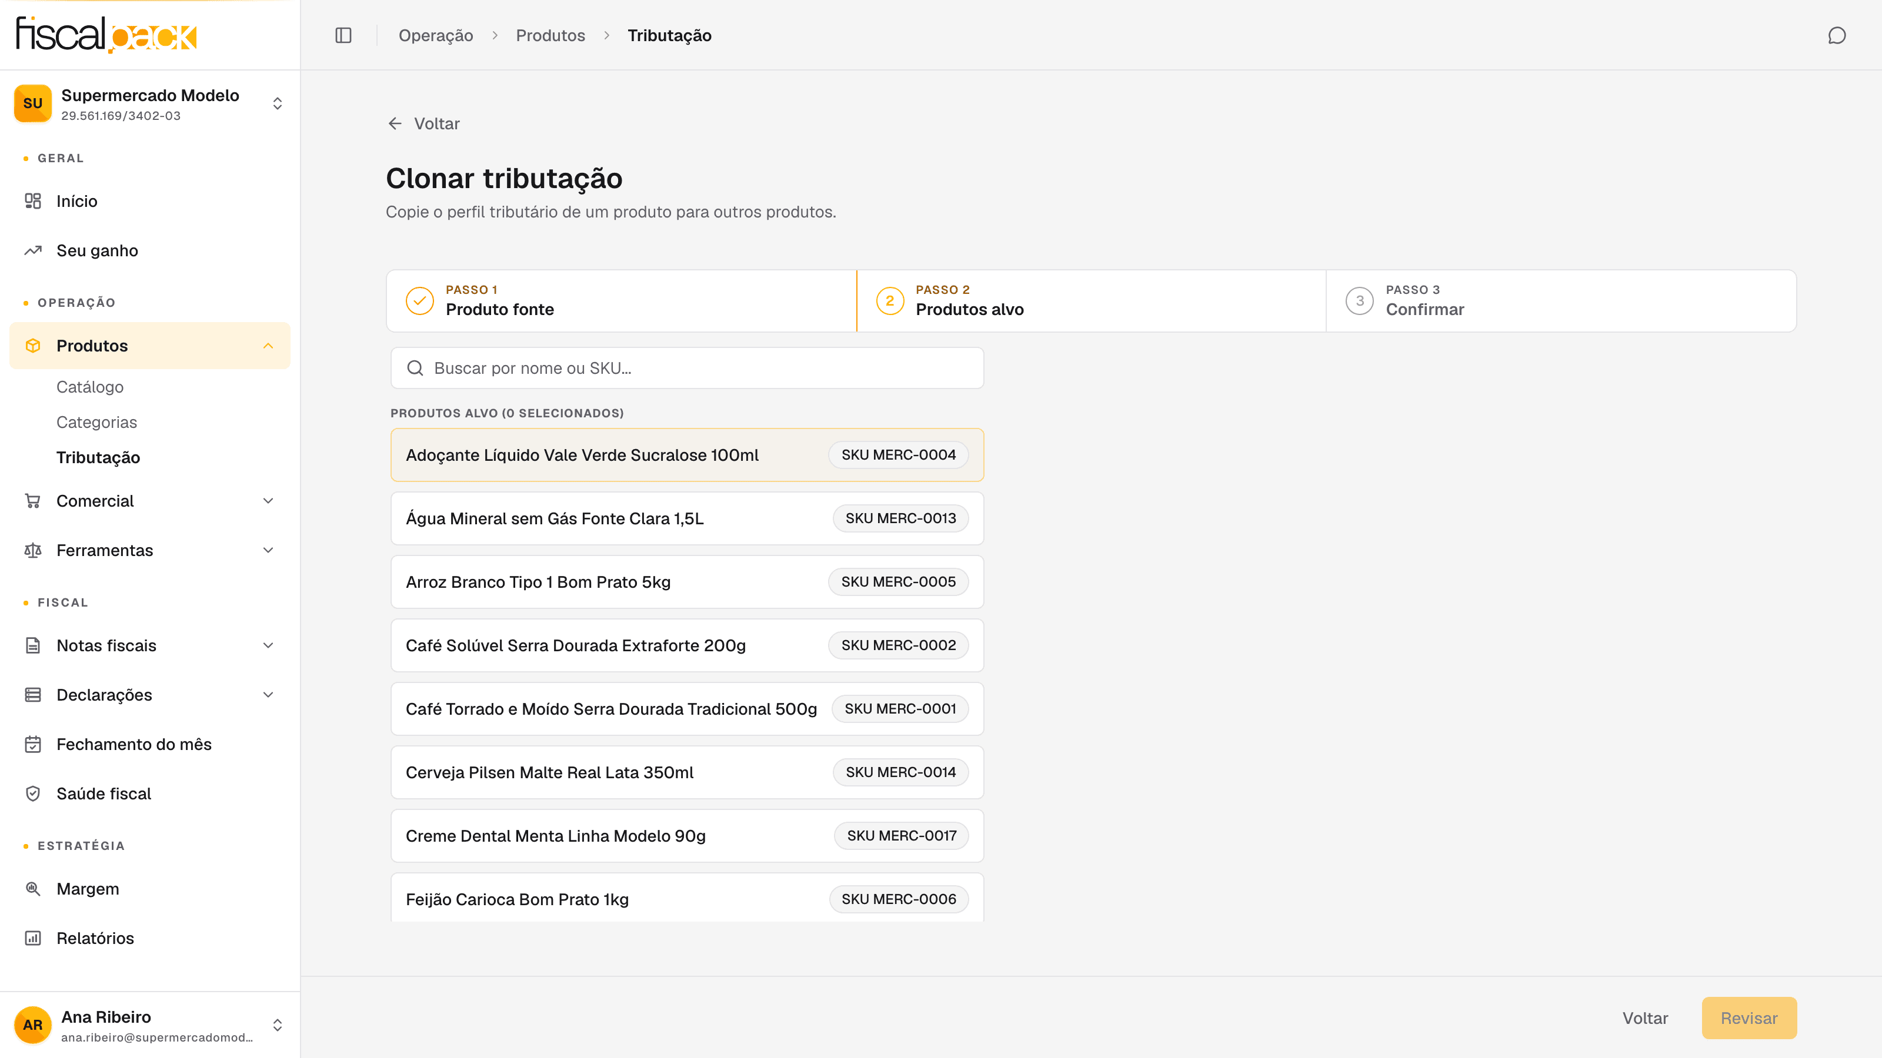Screen dimensions: 1882x1058
Task: Click the SKU MERC-0013 badge
Action: pyautogui.click(x=901, y=518)
